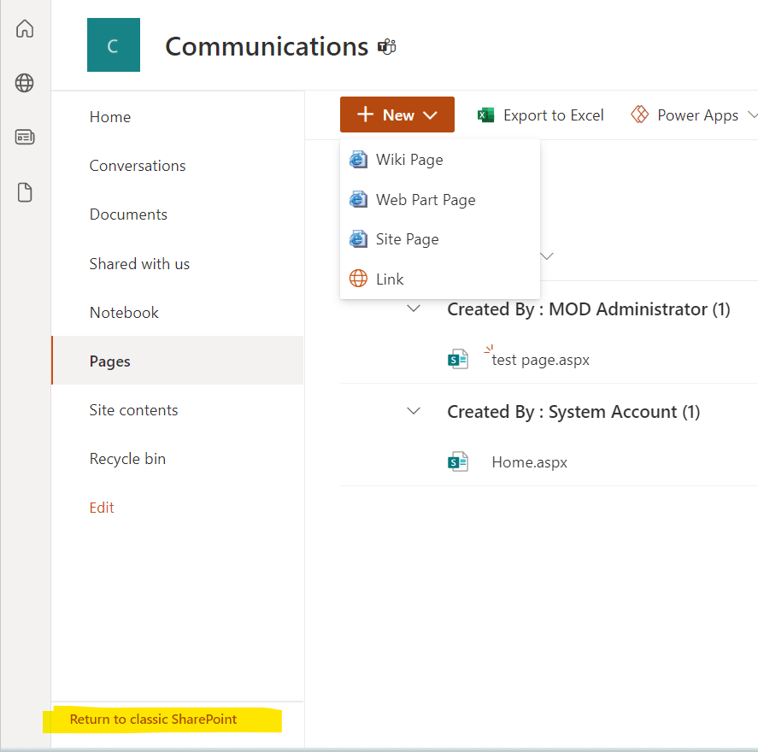Click the SharePoint file icon for Home.aspx
The width and height of the screenshot is (758, 752).
[x=458, y=461]
